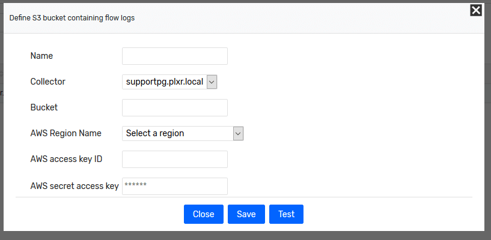The height and width of the screenshot is (240, 491).
Task: Click the AWS Region Name chevron arrow
Action: (x=238, y=133)
